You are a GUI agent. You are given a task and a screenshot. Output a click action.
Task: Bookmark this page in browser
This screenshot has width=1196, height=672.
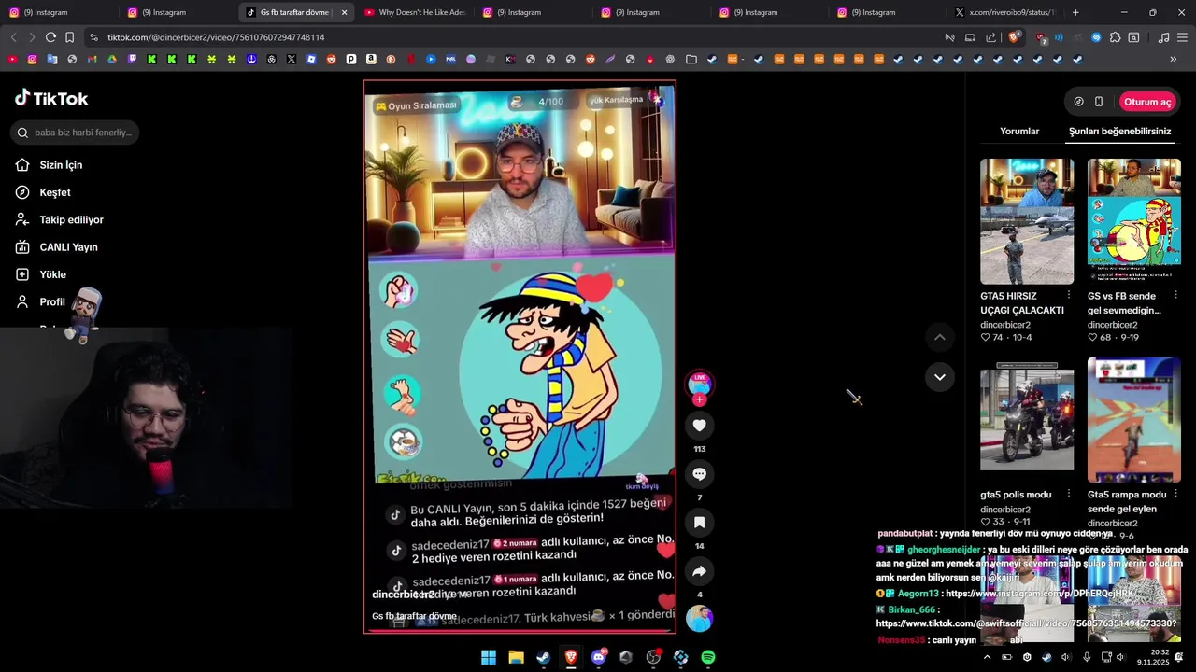pos(70,37)
